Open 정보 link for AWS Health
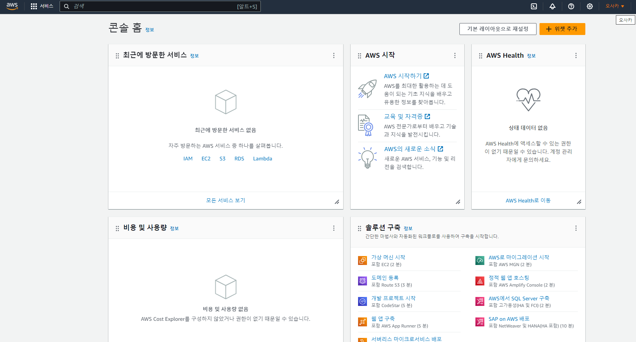This screenshot has height=342, width=636. (531, 56)
